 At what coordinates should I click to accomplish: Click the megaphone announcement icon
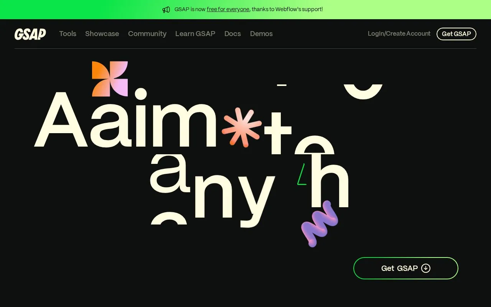[x=166, y=10]
